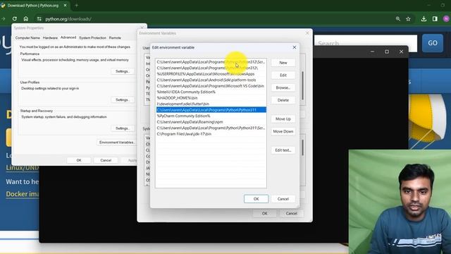This screenshot has height=254, width=451.
Task: Open Advanced tab in System Properties
Action: pos(68,37)
